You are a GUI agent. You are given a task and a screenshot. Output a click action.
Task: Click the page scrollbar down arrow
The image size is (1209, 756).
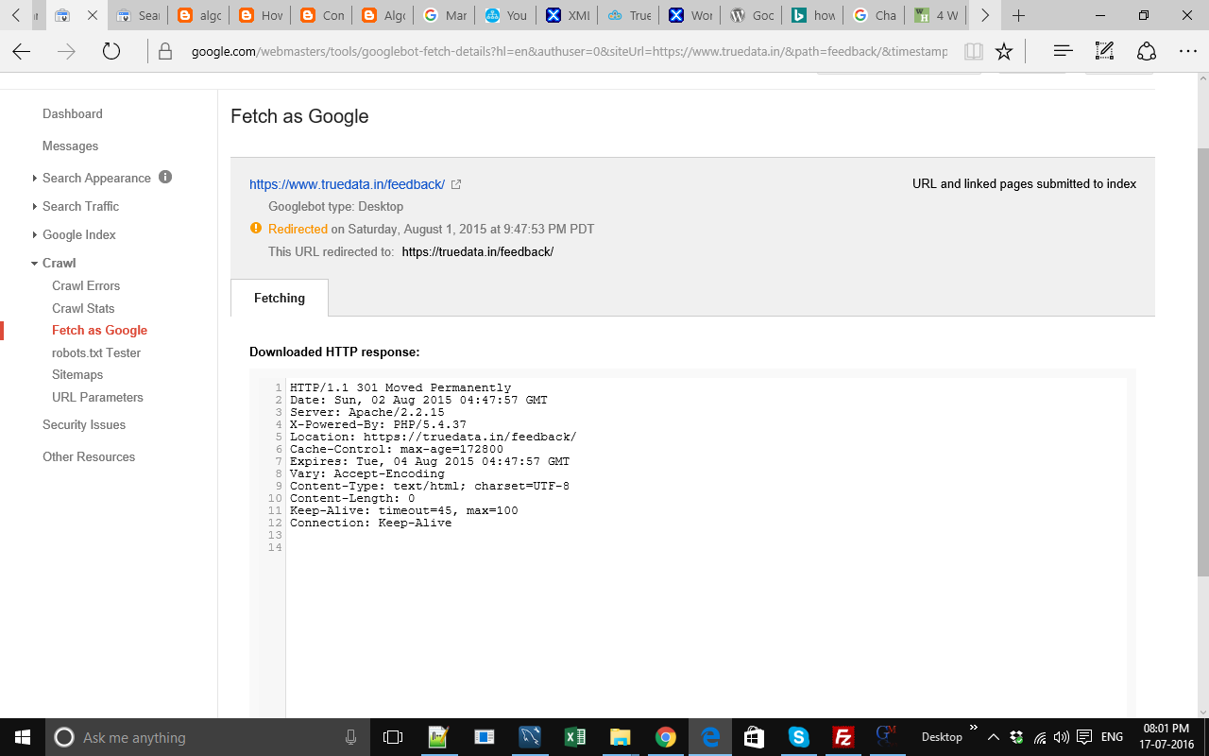tap(1202, 712)
